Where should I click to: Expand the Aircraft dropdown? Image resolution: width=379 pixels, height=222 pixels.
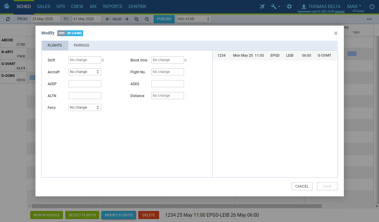click(x=85, y=72)
